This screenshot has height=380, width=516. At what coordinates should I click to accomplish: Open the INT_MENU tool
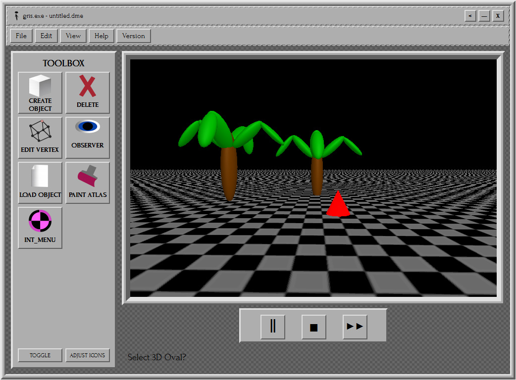tap(40, 228)
